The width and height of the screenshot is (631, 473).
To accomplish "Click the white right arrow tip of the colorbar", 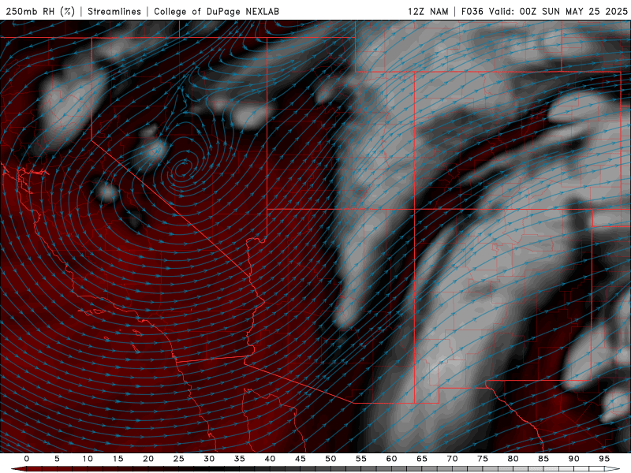I will (612, 469).
